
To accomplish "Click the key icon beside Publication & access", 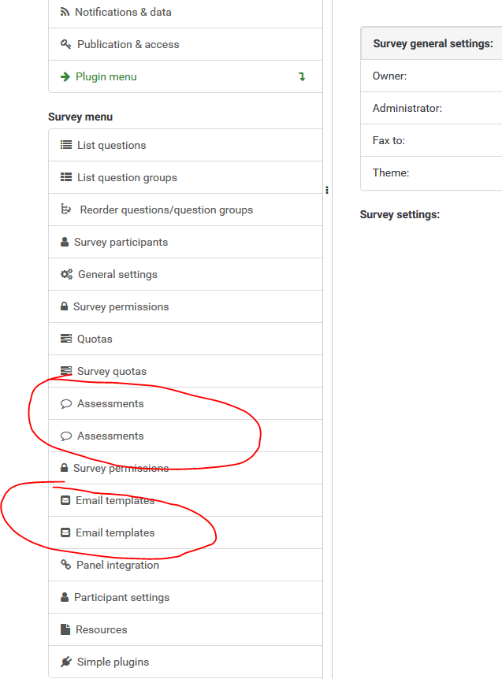I will tap(65, 45).
